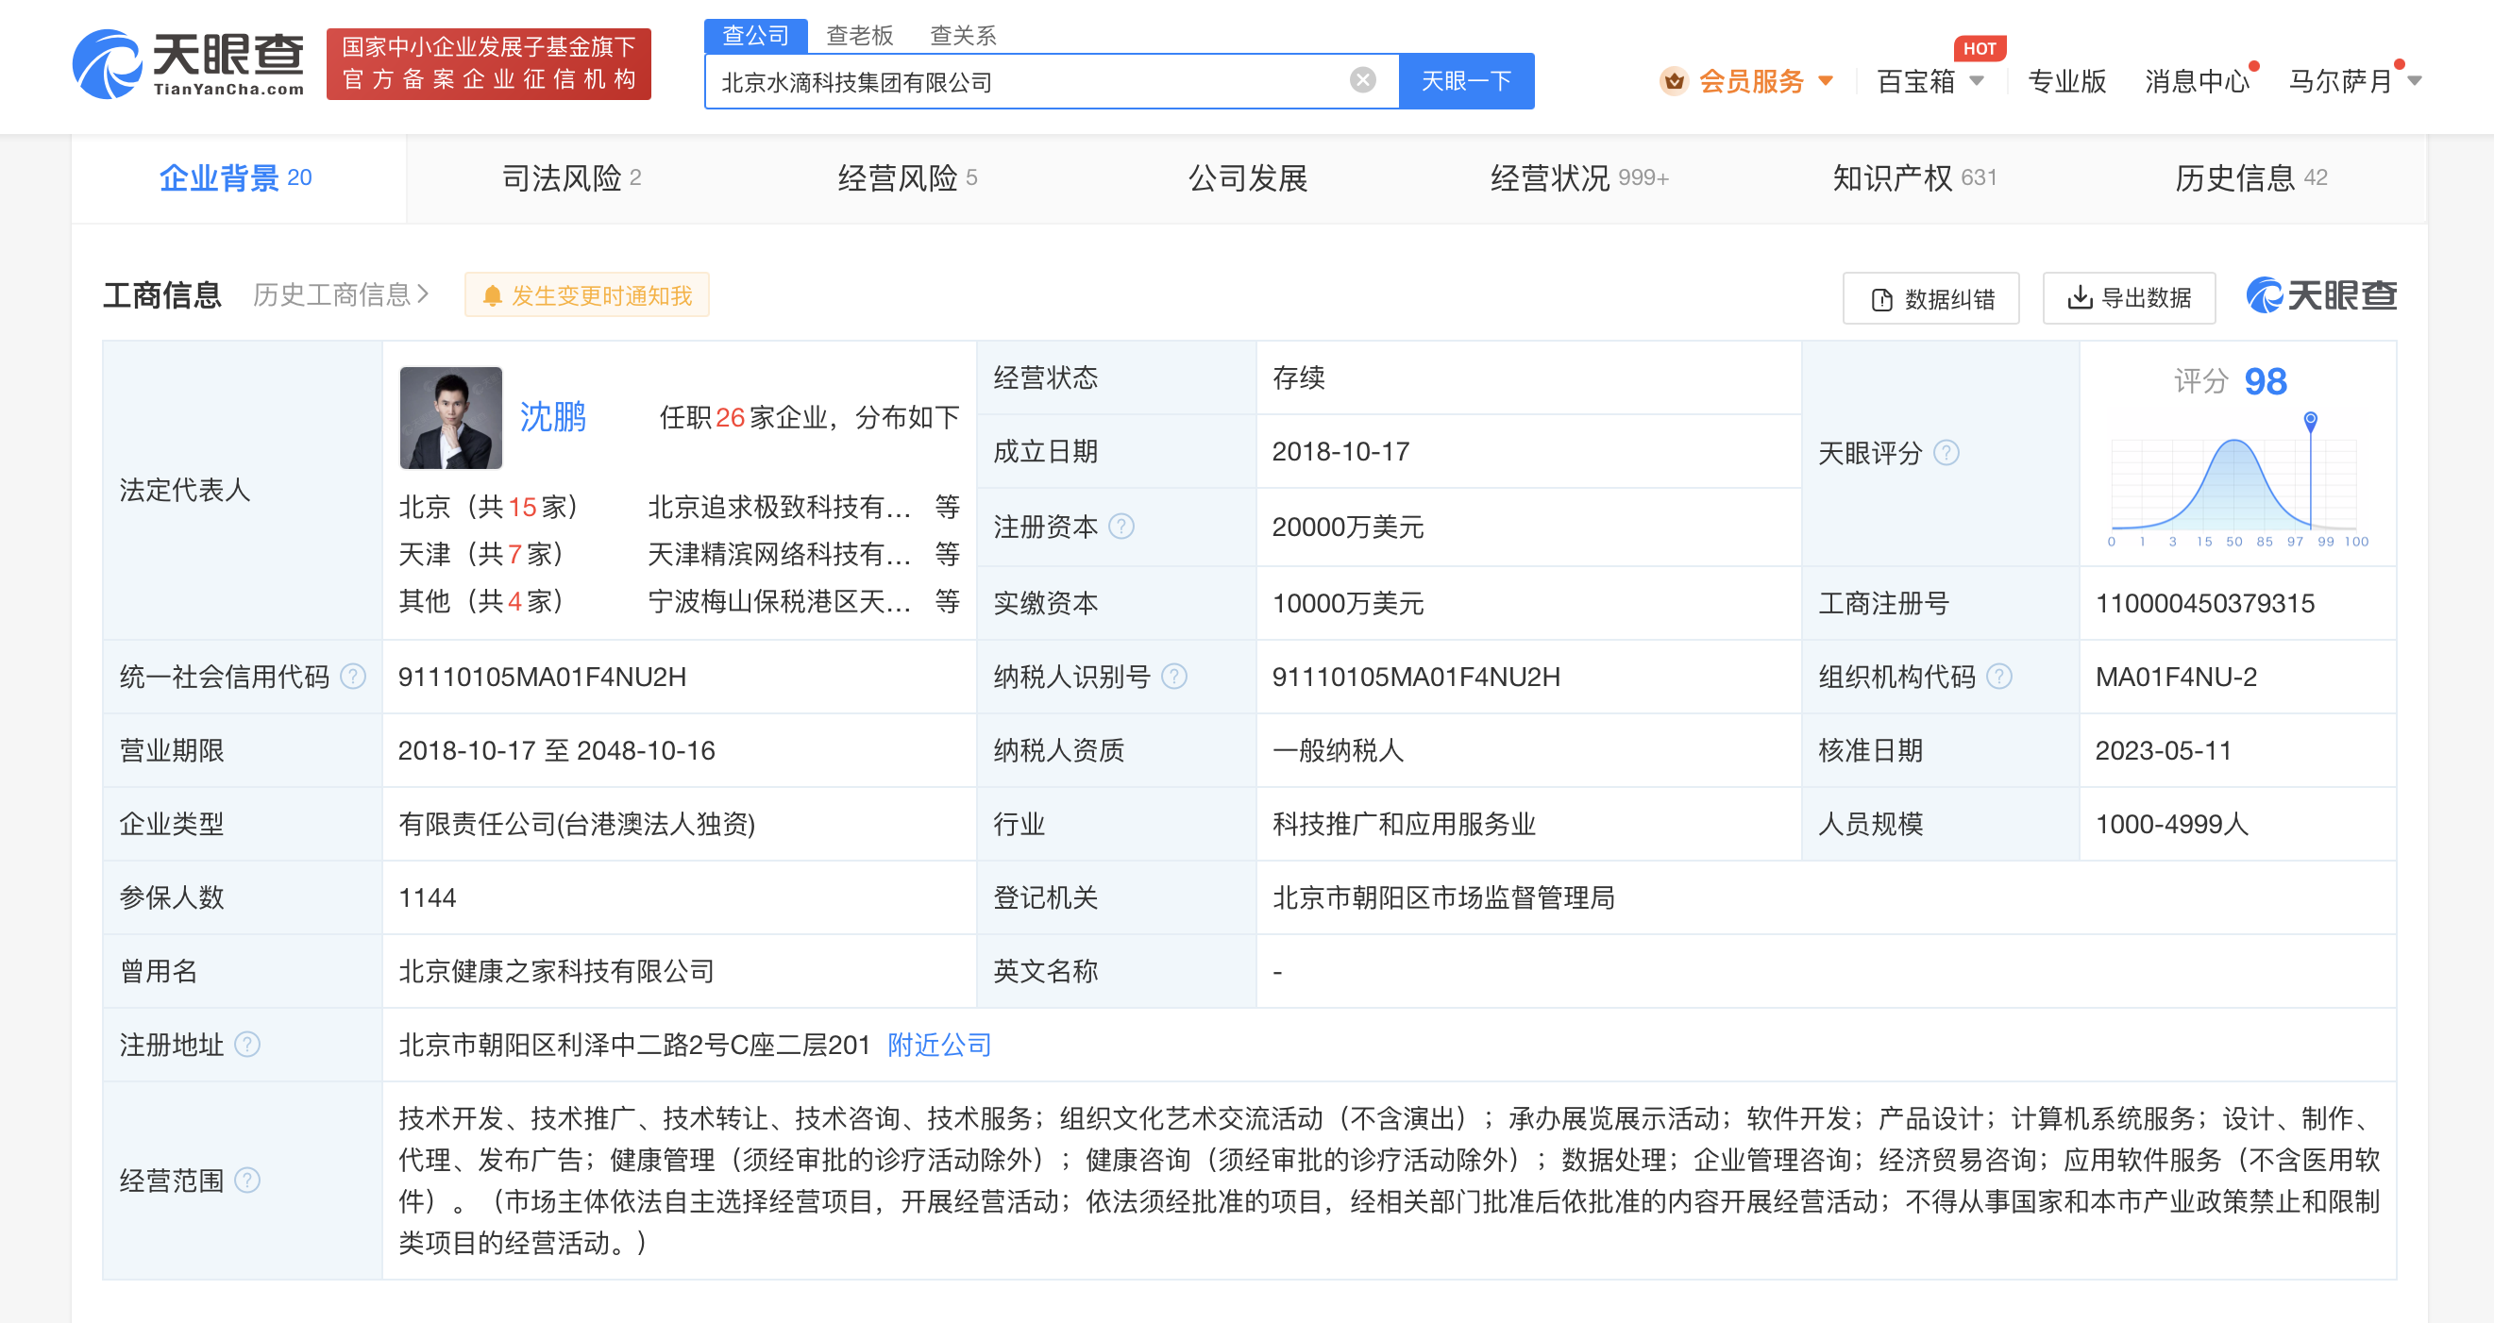
Task: Click the bell icon in 发生变更时通知我
Action: point(493,295)
